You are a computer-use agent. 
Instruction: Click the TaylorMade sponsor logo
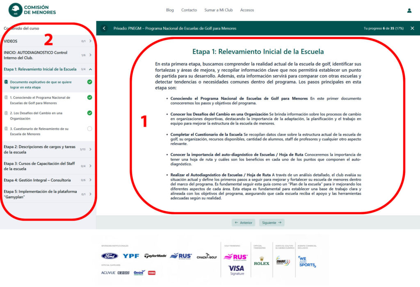(x=155, y=256)
